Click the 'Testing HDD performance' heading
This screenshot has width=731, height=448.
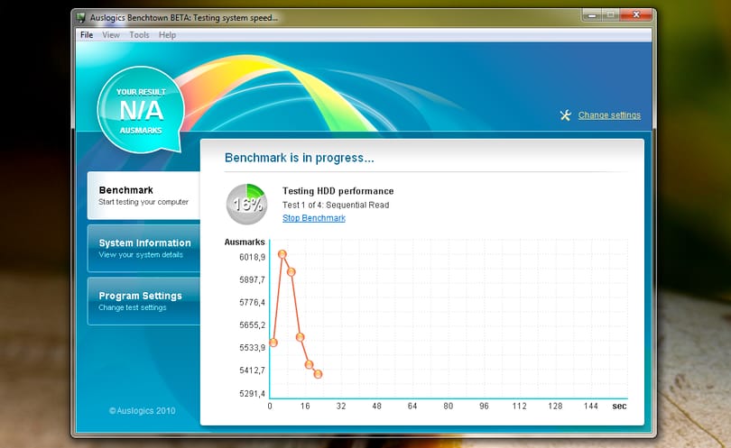tap(338, 191)
